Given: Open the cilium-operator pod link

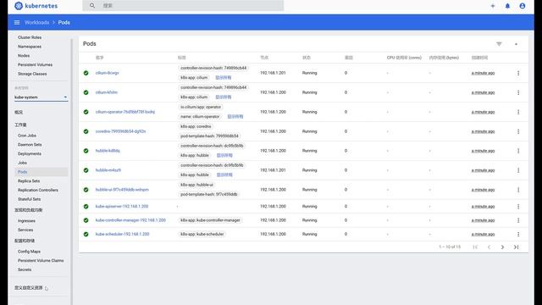Looking at the screenshot, I should [x=125, y=112].
